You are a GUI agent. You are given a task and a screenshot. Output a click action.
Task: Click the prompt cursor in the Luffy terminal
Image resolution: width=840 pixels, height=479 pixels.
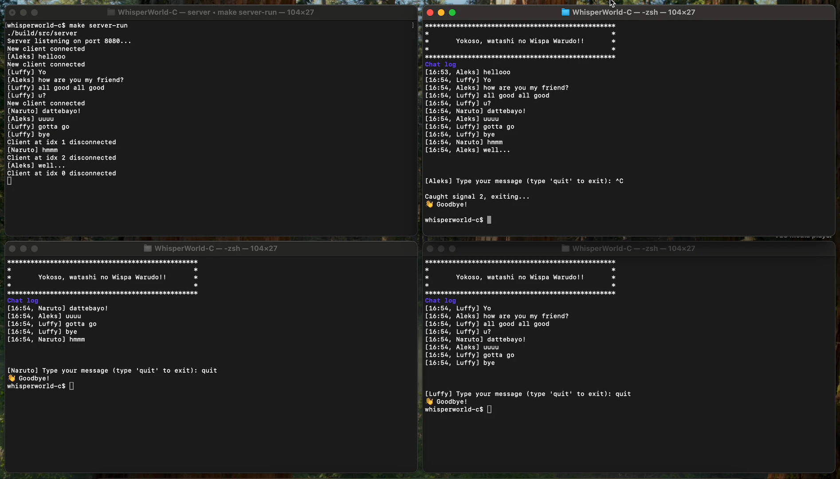tap(489, 409)
